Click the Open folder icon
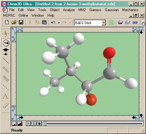The width and height of the screenshot is (146, 134). (x=14, y=22)
